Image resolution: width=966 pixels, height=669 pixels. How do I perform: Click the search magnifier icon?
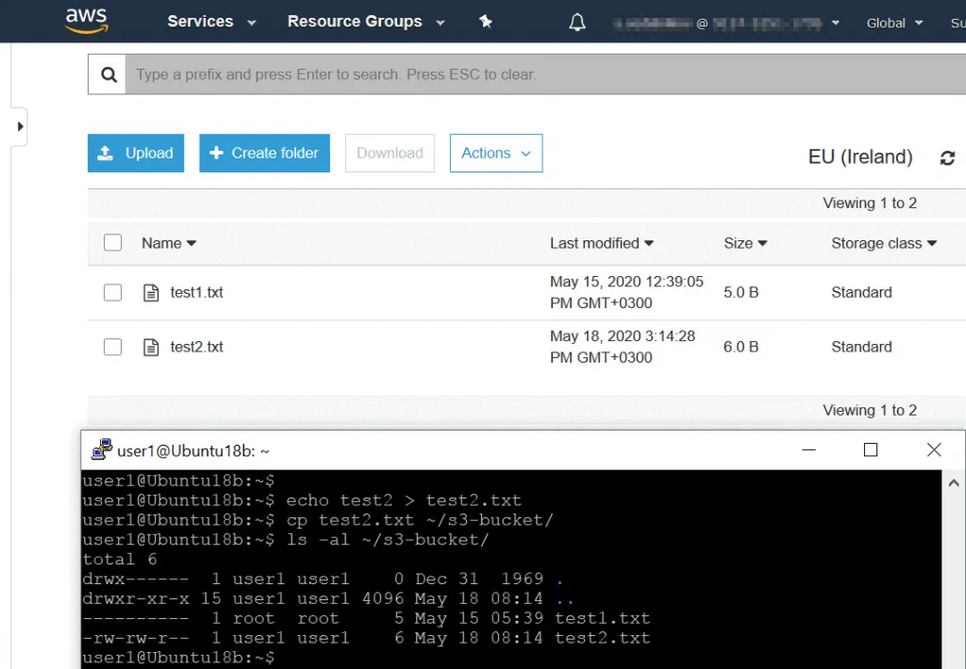pos(109,74)
